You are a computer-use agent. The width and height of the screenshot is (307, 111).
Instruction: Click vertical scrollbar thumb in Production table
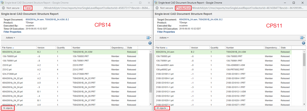(x=304, y=60)
